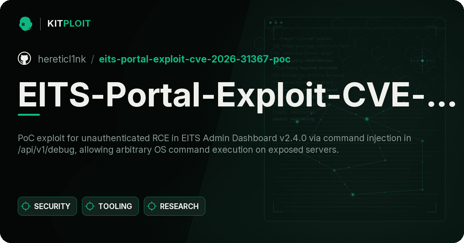
Task: Click the crosshair icon in RESEARCH tag
Action: click(152, 206)
